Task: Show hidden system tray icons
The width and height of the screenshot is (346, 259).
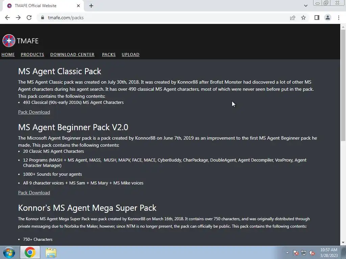Action: click(287, 253)
